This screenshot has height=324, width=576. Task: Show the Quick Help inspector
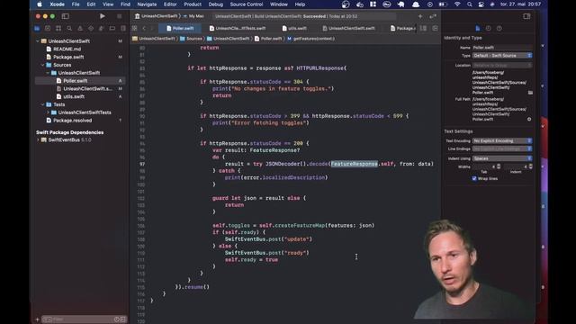click(499, 28)
